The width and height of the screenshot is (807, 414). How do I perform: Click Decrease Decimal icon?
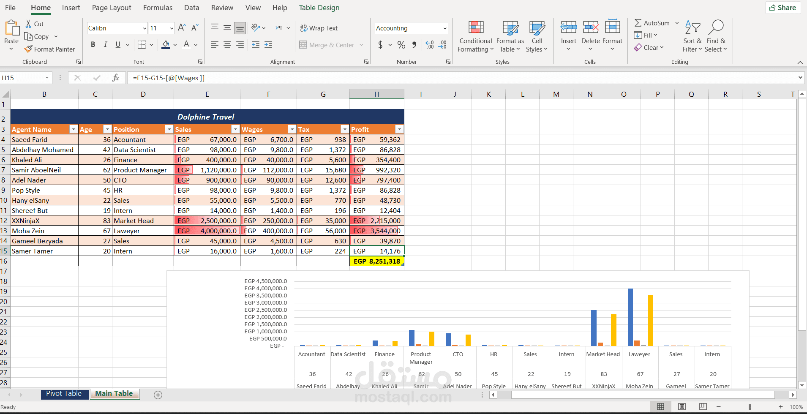(x=442, y=45)
